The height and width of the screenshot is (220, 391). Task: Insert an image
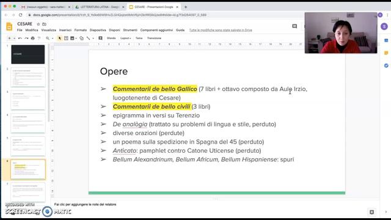[72, 38]
